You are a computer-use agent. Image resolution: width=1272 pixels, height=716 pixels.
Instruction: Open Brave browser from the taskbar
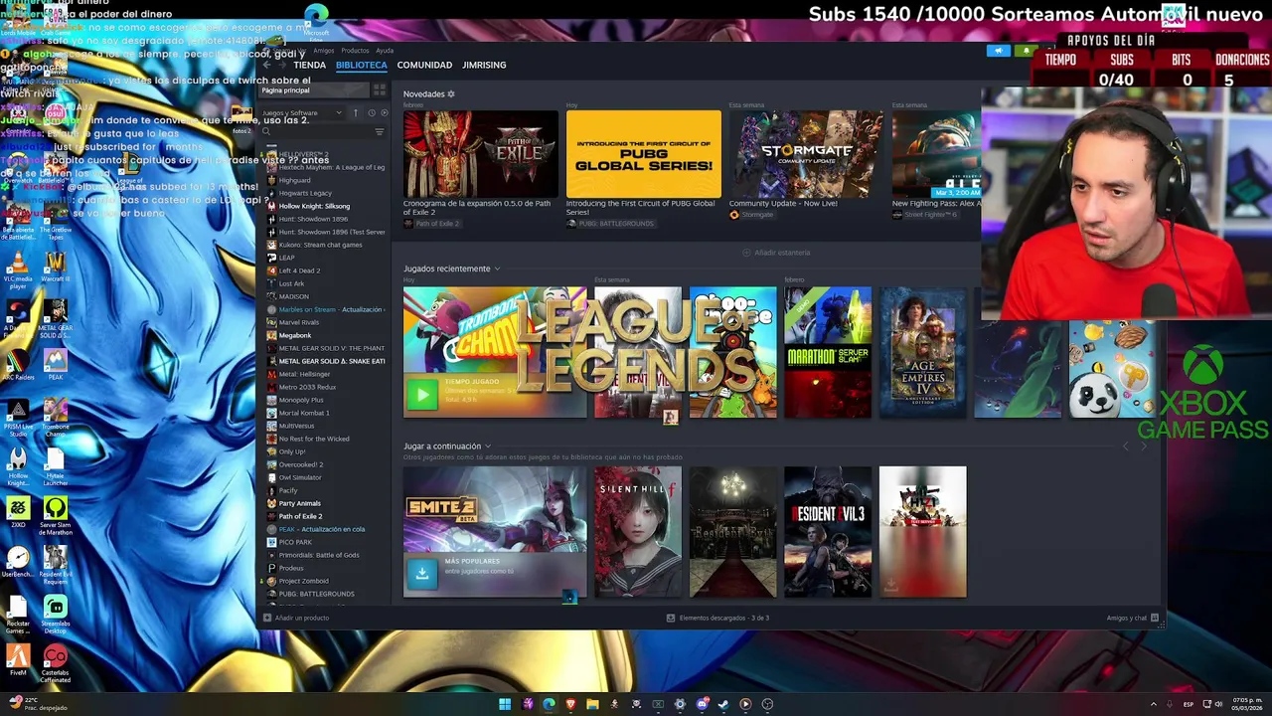570,704
